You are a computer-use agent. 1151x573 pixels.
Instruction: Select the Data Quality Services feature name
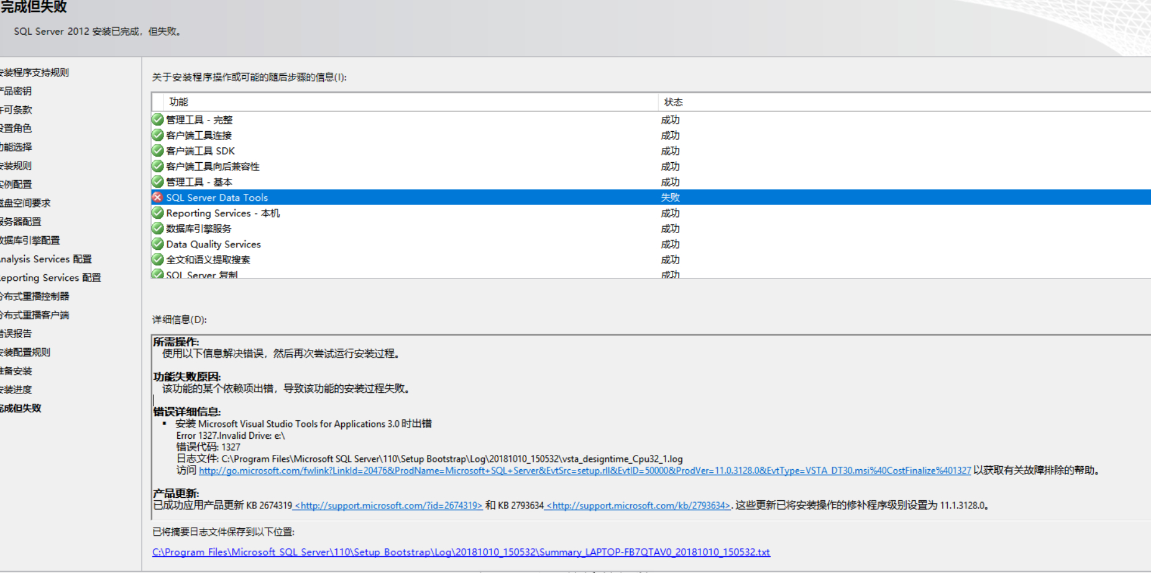213,244
